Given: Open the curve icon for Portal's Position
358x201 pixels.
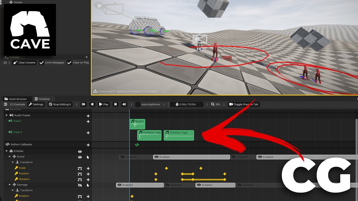Looking at the screenshot, I should coord(80,174).
